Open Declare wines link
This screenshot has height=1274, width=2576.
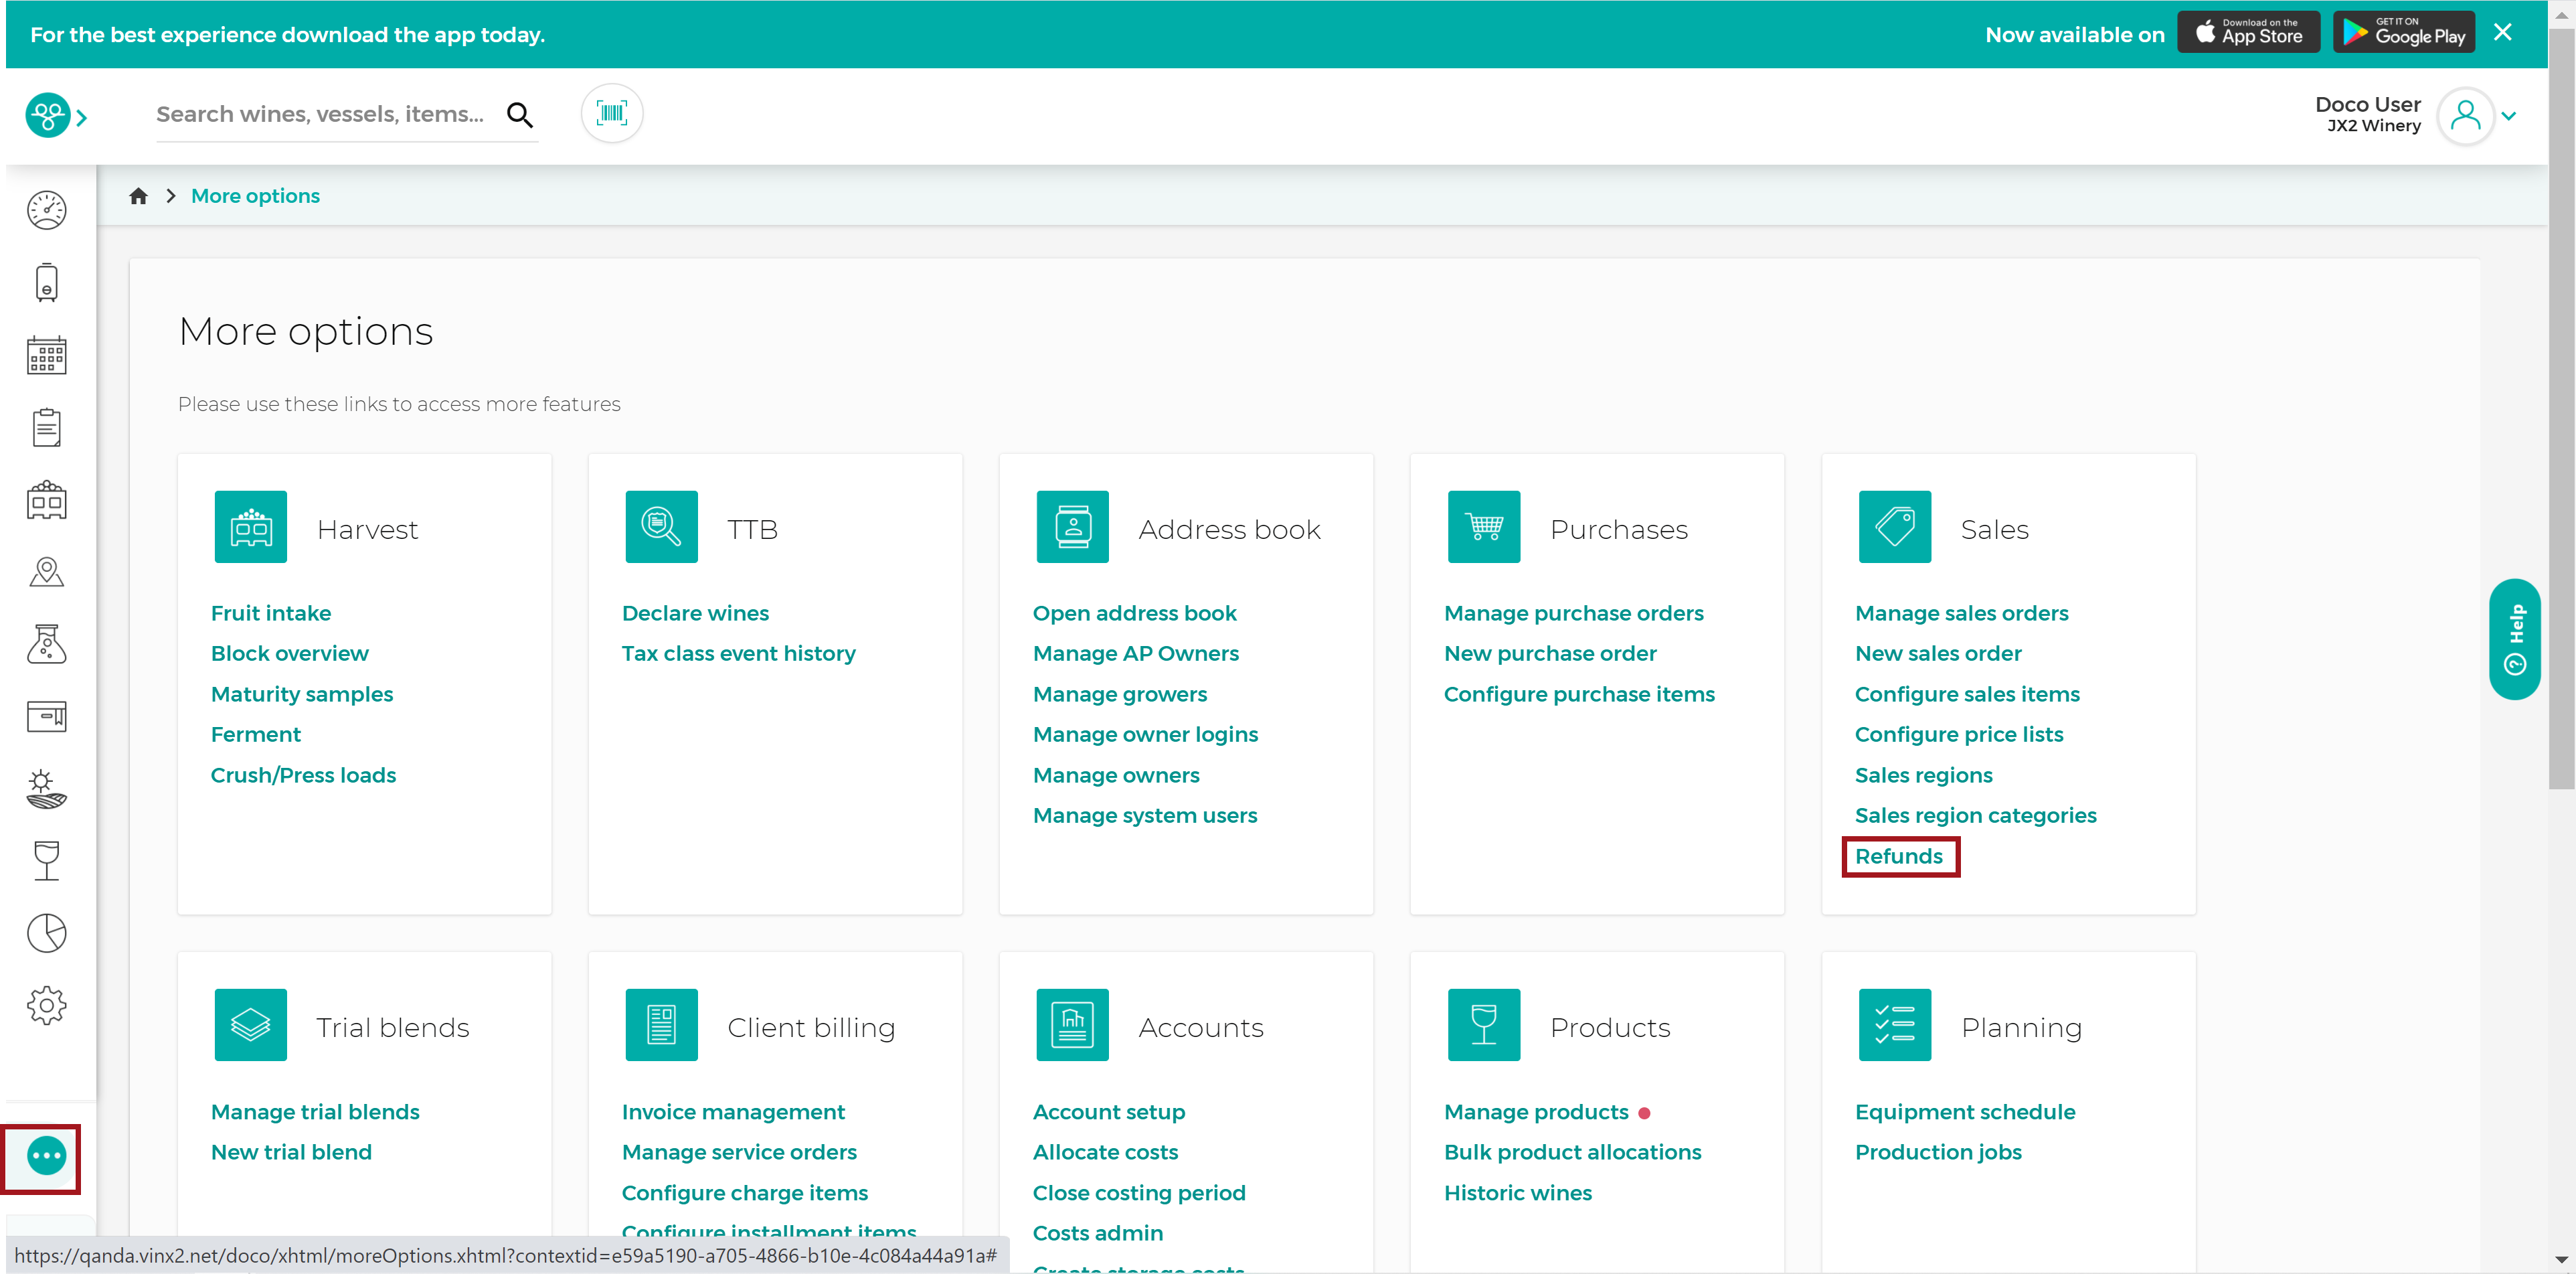(695, 613)
